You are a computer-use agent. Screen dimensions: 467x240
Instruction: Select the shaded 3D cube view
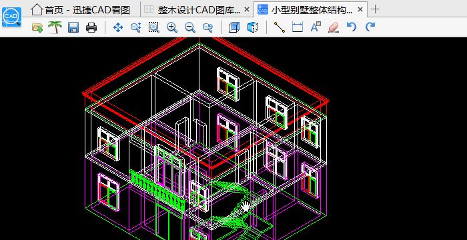click(x=252, y=27)
